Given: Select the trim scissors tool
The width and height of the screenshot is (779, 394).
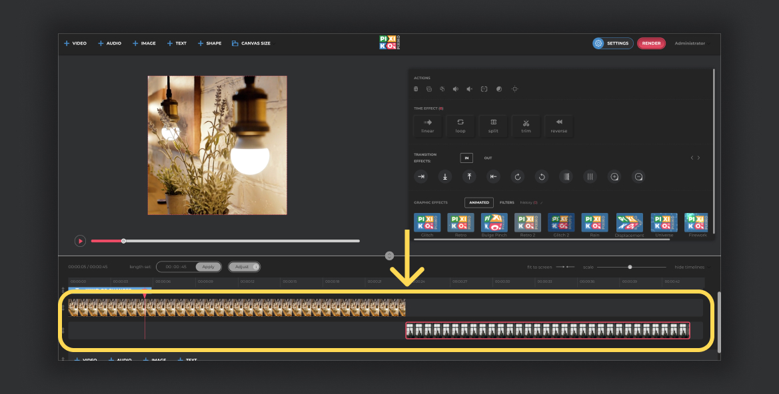Looking at the screenshot, I should pos(526,126).
